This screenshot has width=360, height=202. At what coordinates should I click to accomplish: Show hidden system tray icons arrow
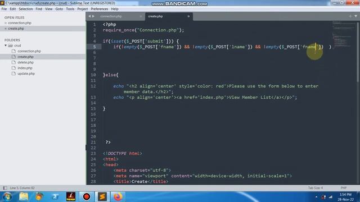pyautogui.click(x=316, y=197)
